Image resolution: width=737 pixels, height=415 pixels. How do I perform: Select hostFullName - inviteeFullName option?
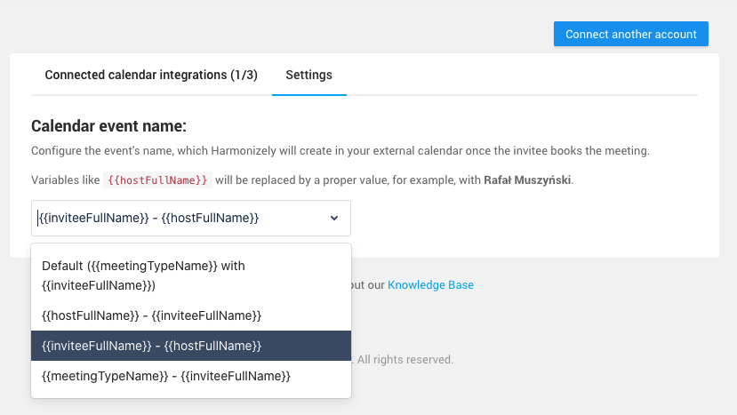(x=191, y=315)
